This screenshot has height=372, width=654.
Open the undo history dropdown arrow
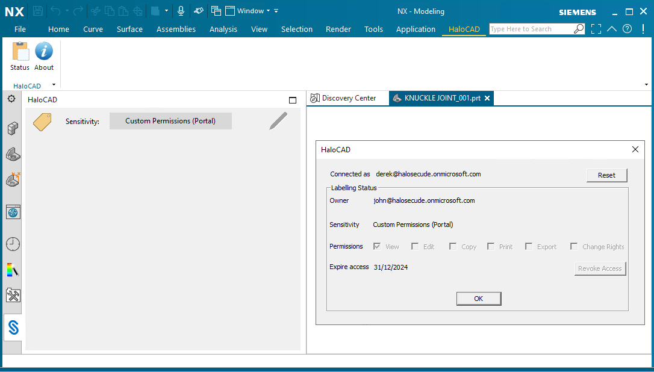coord(67,11)
